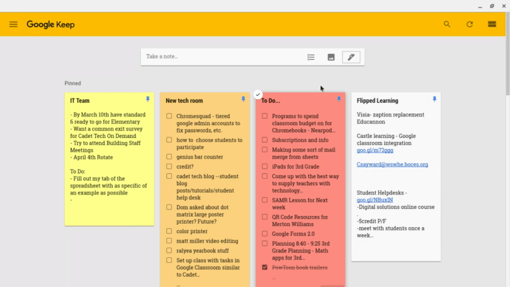The image size is (510, 287).
Task: Check matt miller video editing item
Action: pos(169,241)
